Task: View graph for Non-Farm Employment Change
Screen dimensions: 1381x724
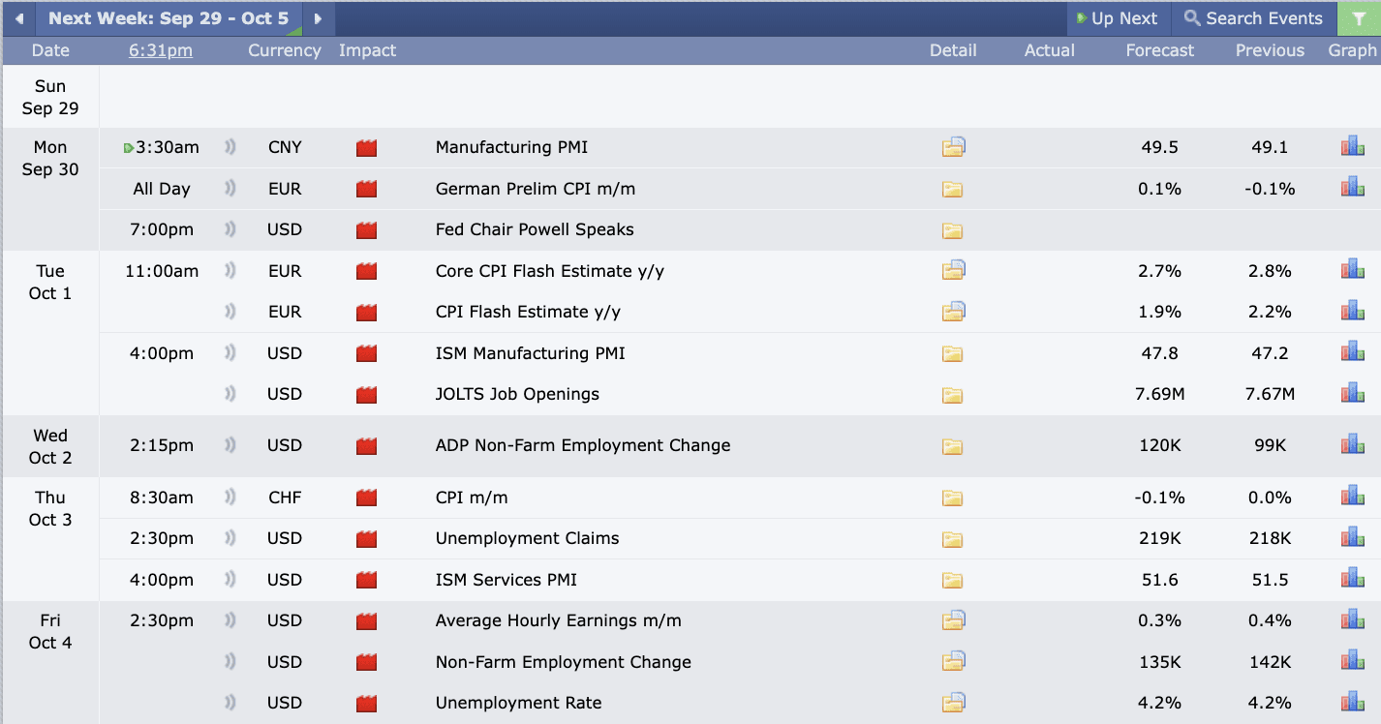Action: (1352, 662)
